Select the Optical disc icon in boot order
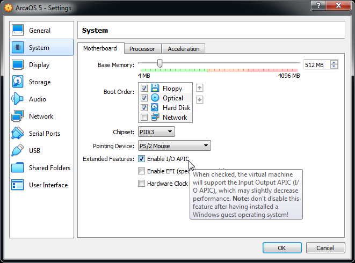 coord(155,98)
